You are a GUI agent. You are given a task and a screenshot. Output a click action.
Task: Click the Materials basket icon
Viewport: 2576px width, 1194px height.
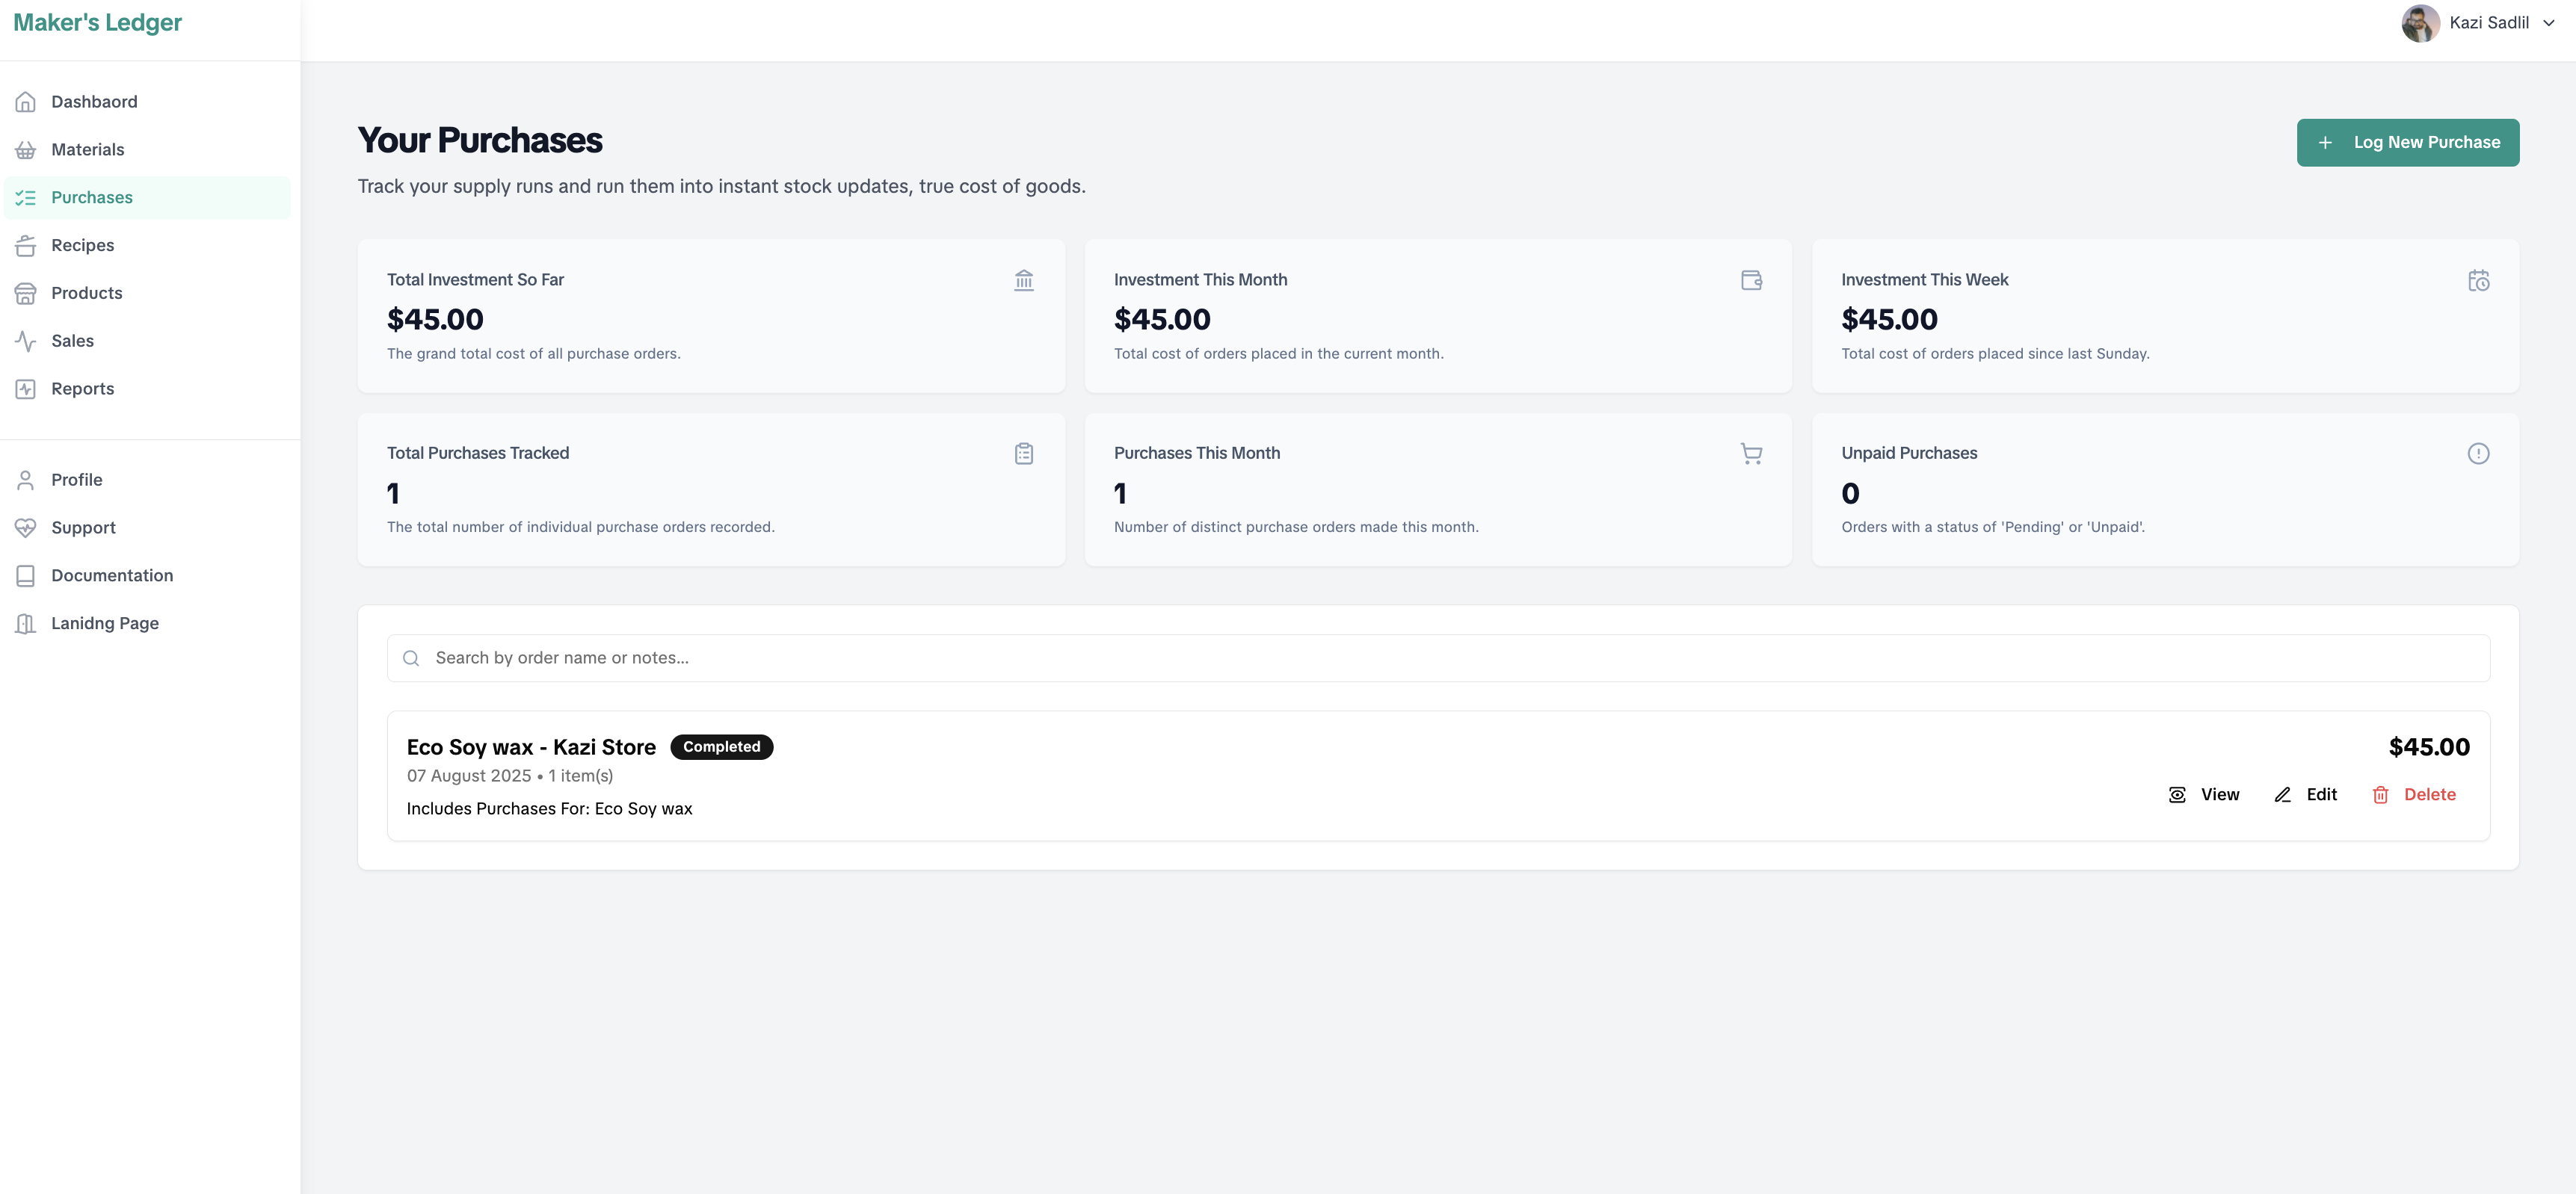coord(26,150)
